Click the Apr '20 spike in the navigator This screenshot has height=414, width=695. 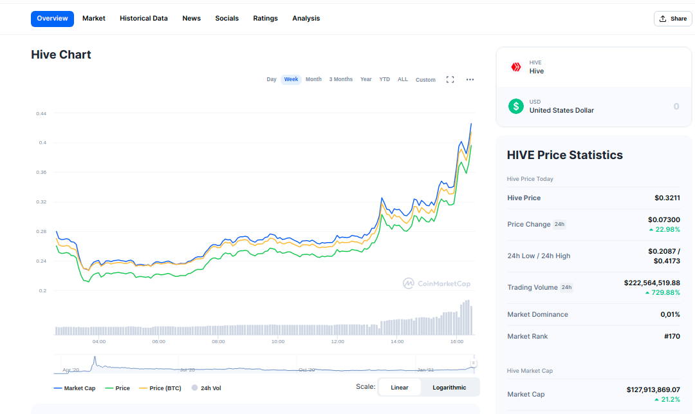pyautogui.click(x=95, y=361)
